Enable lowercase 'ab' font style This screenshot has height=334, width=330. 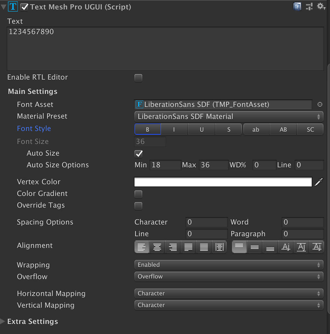(x=256, y=129)
